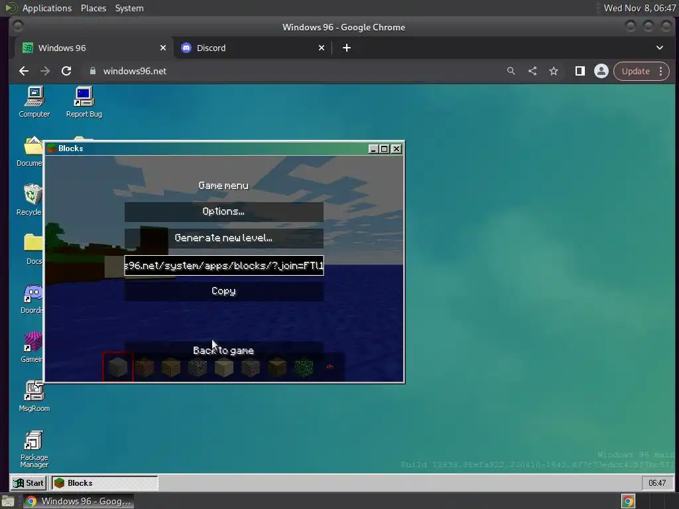Close the Windows 96 tab

point(163,48)
